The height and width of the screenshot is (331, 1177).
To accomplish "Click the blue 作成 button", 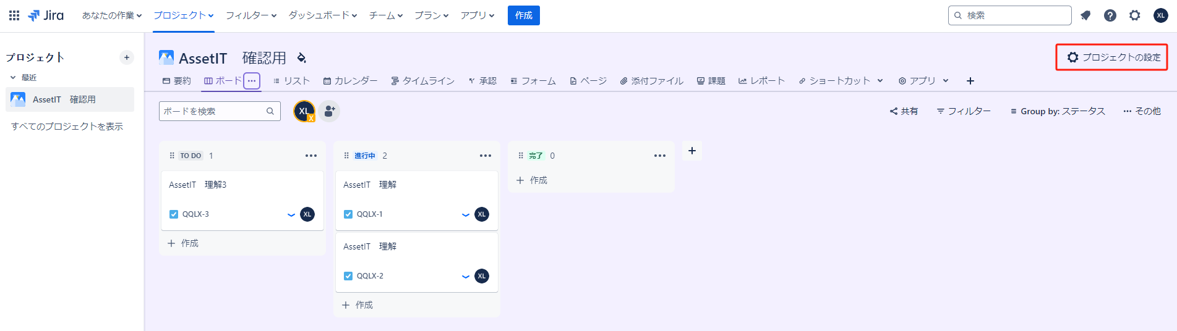I will [523, 15].
